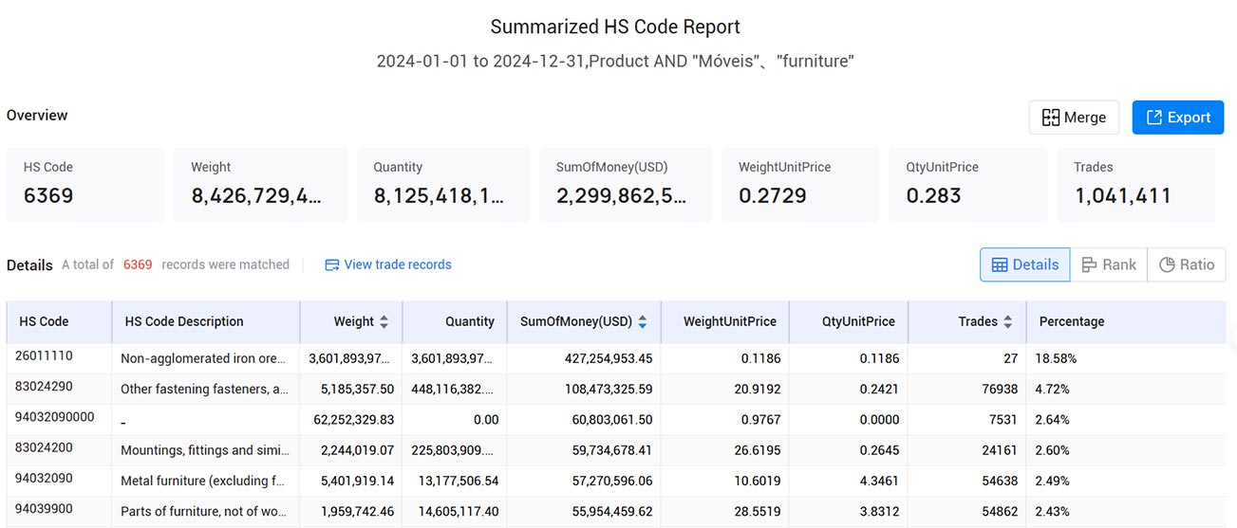Click description 'Mountings, fittings and simi…'
1237x528 pixels.
(205, 450)
